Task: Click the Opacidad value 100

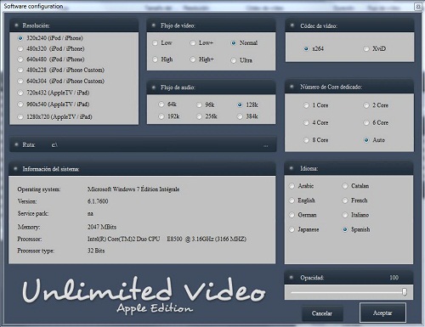Action: click(x=394, y=278)
